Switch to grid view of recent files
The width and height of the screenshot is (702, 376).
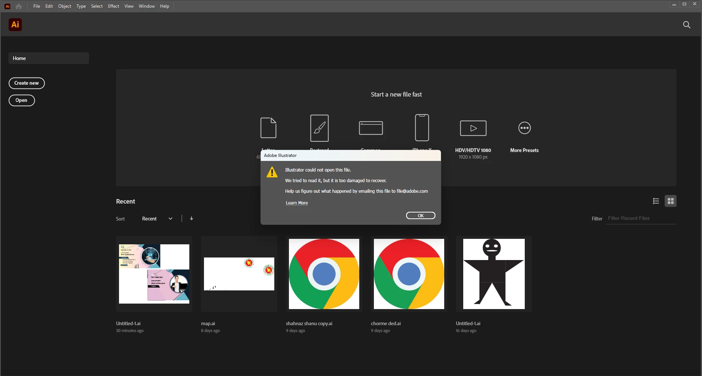(671, 201)
